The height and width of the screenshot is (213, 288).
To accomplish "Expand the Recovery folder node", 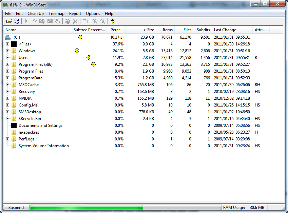I will 7,92.
